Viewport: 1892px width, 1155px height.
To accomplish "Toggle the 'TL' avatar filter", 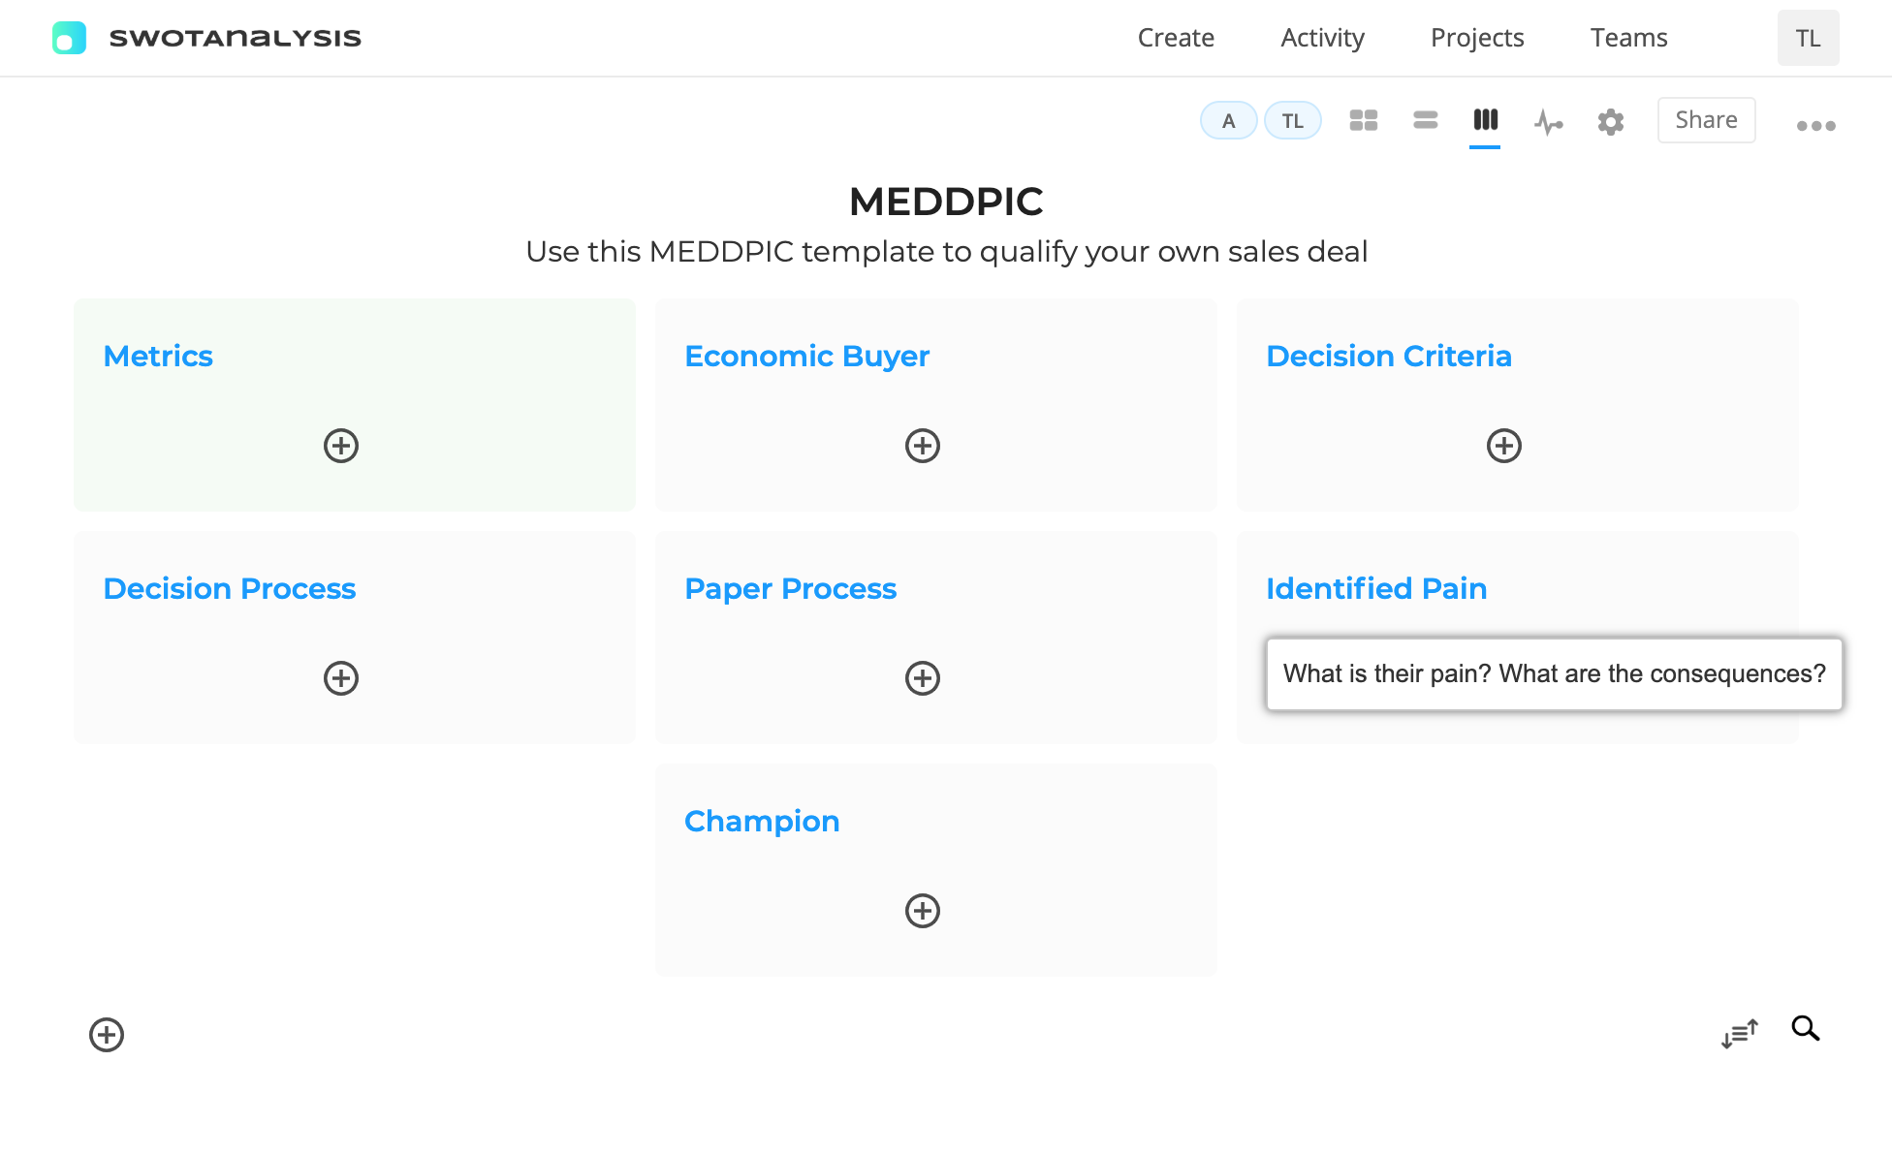I will click(x=1292, y=120).
